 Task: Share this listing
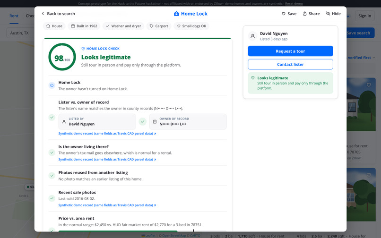click(311, 14)
